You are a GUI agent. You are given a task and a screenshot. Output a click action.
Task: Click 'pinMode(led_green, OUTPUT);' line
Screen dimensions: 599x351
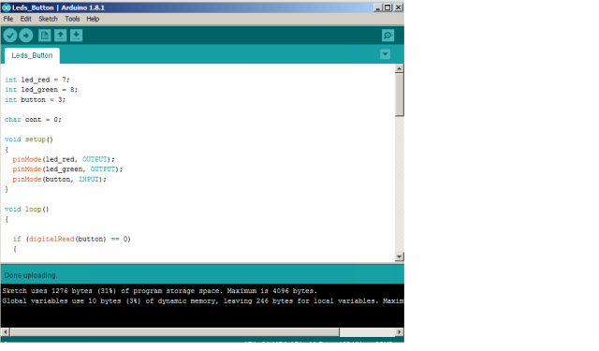[x=67, y=169]
